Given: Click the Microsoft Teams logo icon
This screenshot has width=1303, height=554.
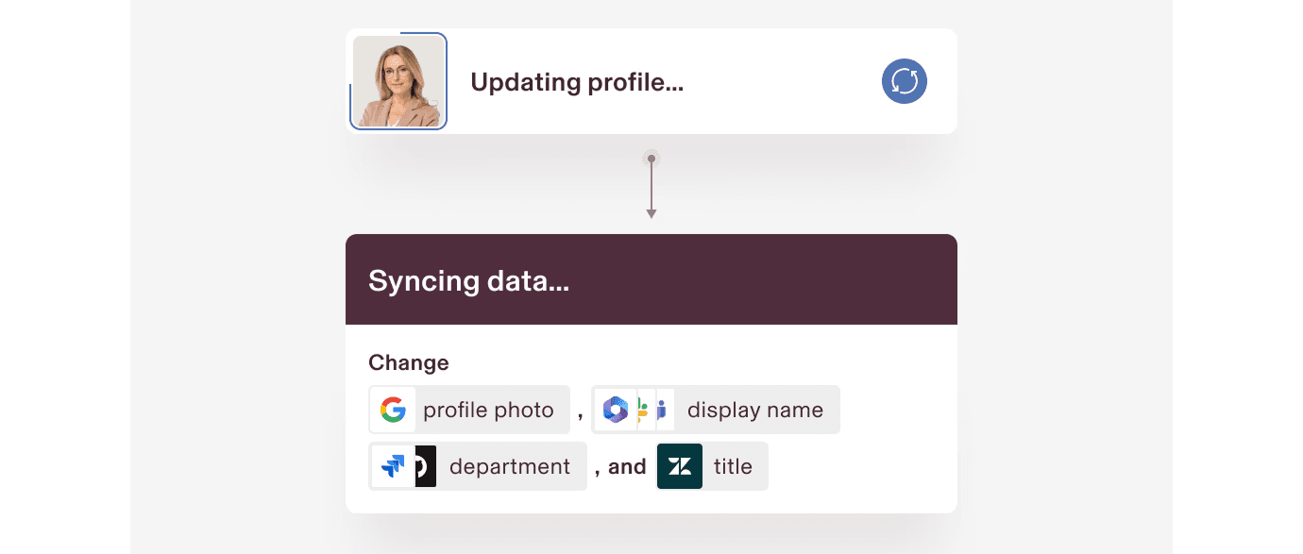Looking at the screenshot, I should 663,410.
